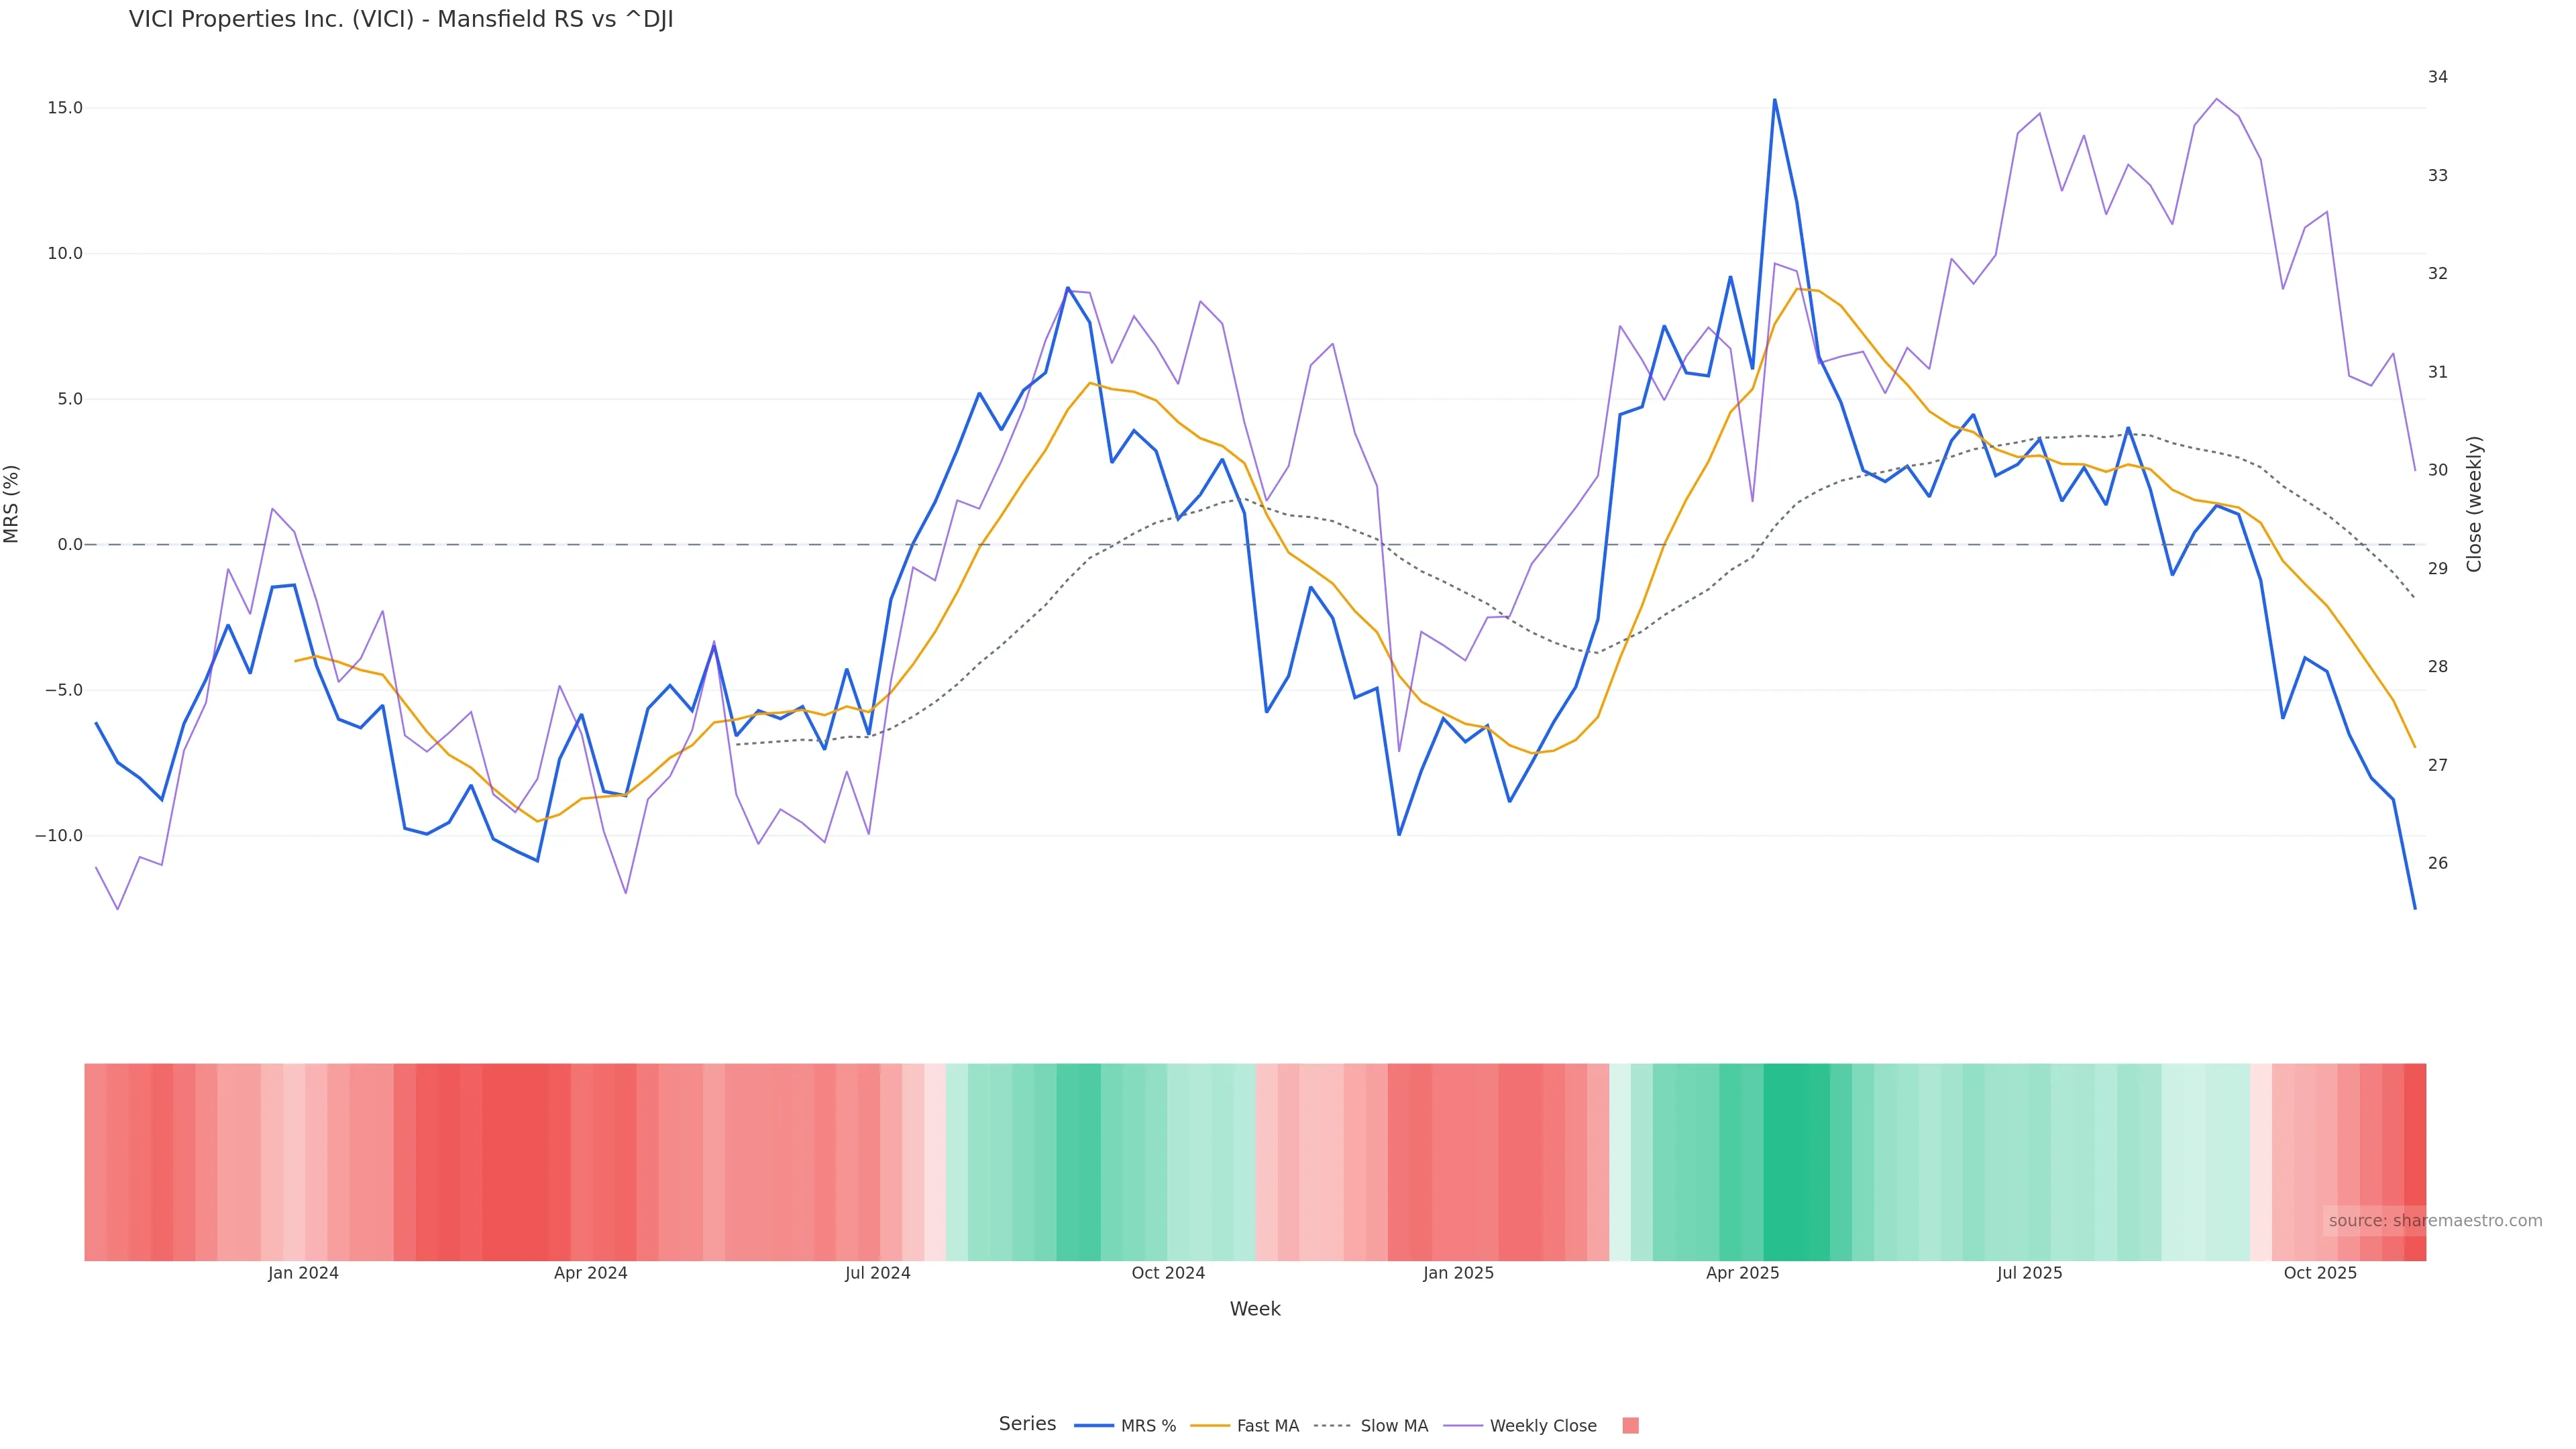Click the −10.0 tick on MRS axis
The image size is (2576, 1449).
click(59, 836)
